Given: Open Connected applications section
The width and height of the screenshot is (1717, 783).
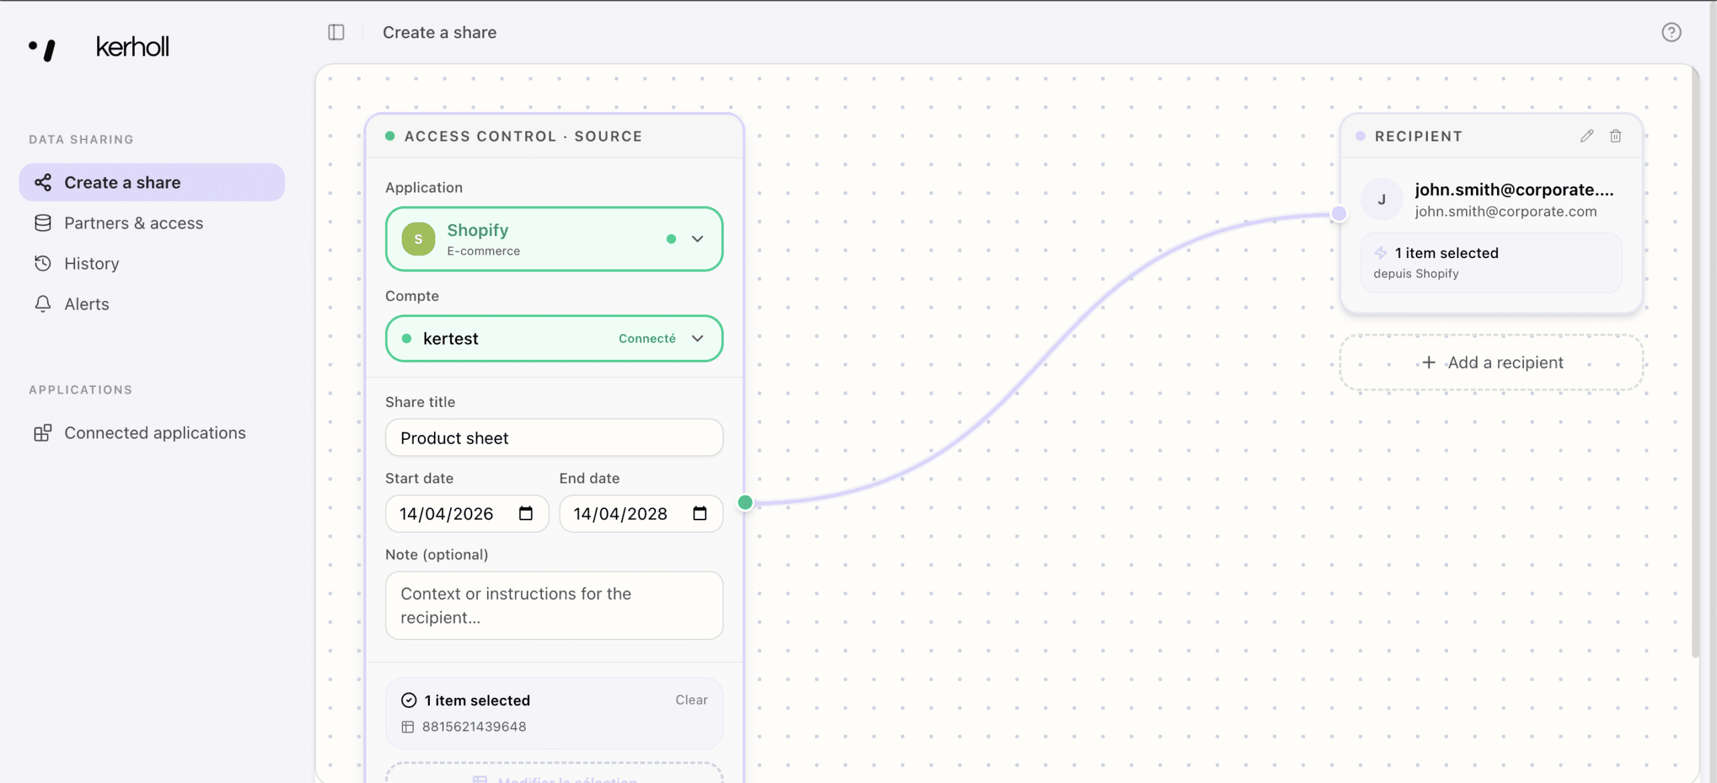Looking at the screenshot, I should pos(155,433).
